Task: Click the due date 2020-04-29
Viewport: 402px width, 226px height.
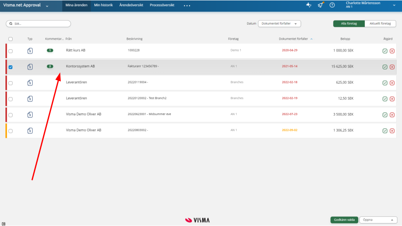Action: [x=289, y=50]
